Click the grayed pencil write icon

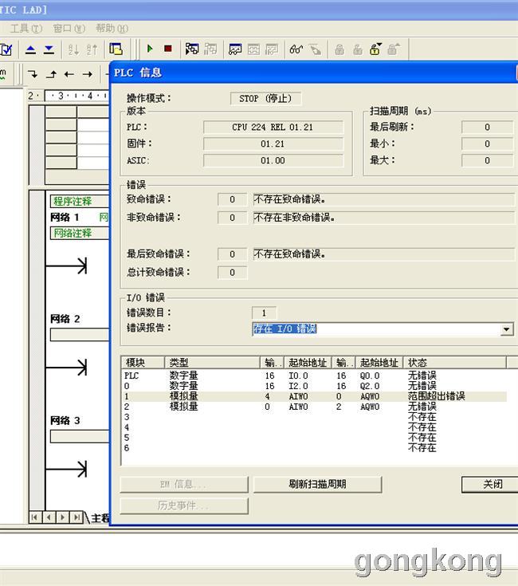pyautogui.click(x=316, y=49)
